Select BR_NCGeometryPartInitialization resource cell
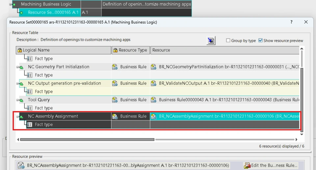This screenshot has width=316, height=170. (225, 67)
